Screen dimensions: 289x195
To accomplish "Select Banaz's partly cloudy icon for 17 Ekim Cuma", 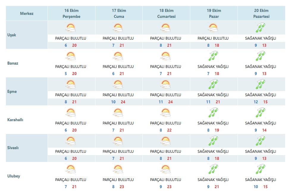I will (x=118, y=56).
